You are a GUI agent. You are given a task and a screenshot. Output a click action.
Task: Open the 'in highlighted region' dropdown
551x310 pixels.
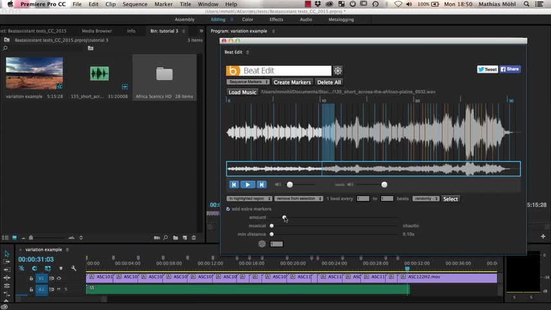click(249, 199)
